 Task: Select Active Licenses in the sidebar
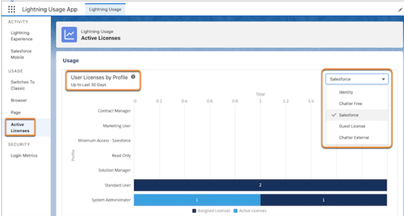coord(20,128)
